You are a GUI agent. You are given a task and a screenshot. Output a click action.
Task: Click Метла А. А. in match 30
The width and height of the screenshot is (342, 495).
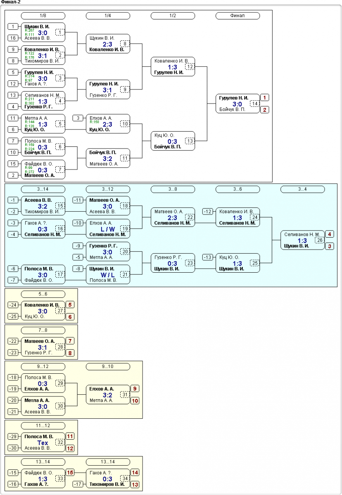click(37, 400)
